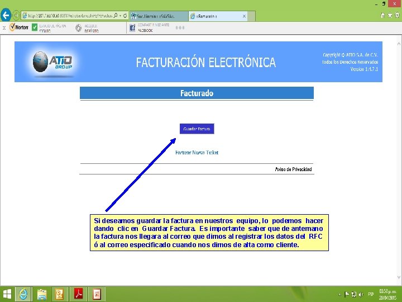Open File Explorer from the taskbar
402x302 pixels.
(x=41, y=294)
